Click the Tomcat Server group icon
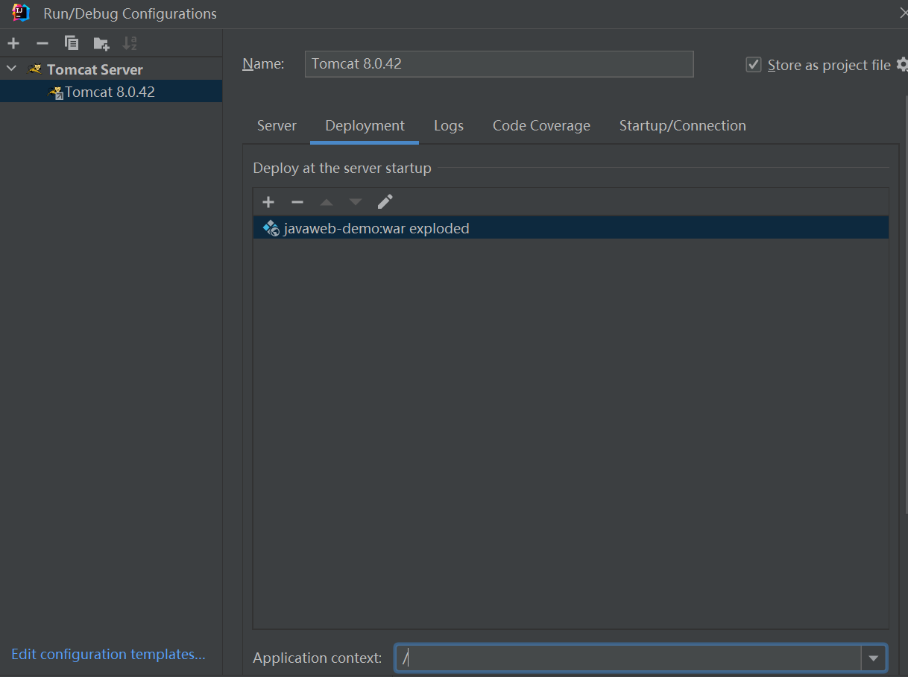Image resolution: width=908 pixels, height=677 pixels. tap(35, 69)
